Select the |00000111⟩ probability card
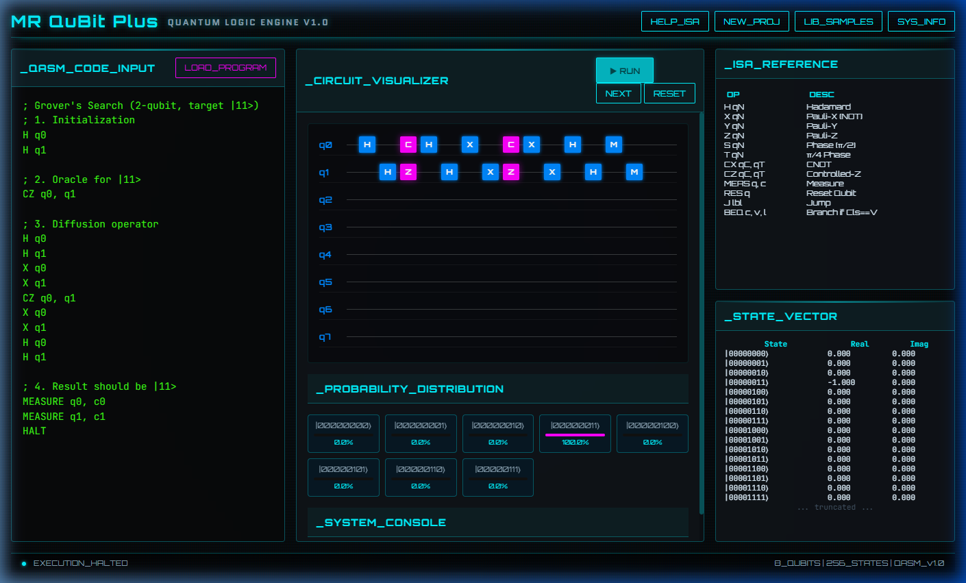 point(498,477)
